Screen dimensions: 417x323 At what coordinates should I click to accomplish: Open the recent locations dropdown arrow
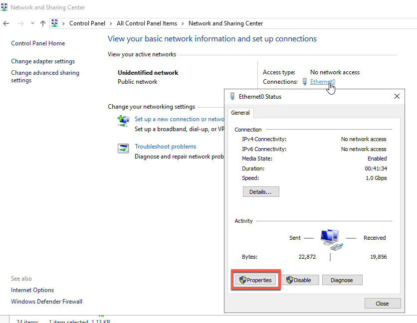32,23
